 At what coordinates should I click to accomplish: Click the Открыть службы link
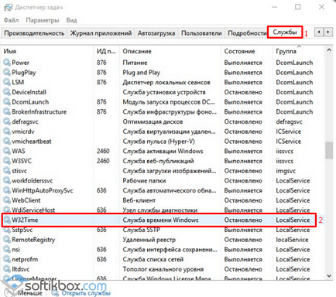(86, 293)
